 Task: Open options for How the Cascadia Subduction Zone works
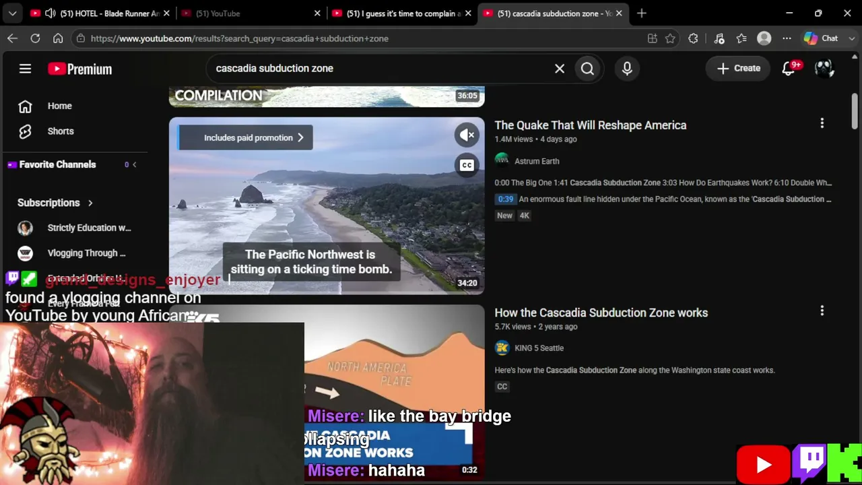pyautogui.click(x=822, y=311)
